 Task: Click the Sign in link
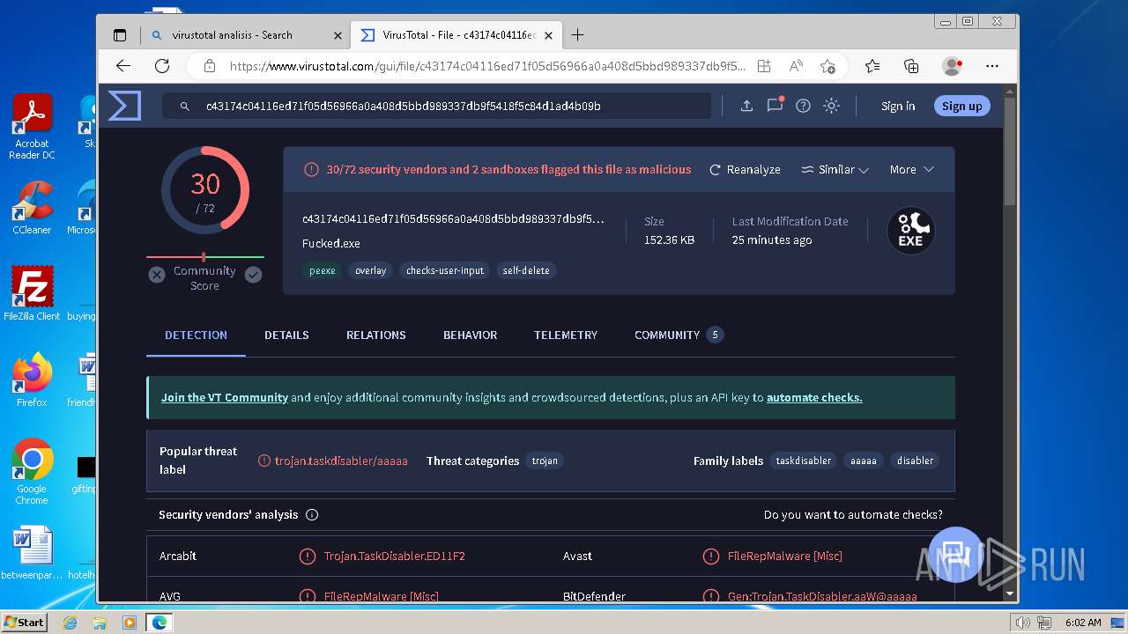click(x=898, y=106)
